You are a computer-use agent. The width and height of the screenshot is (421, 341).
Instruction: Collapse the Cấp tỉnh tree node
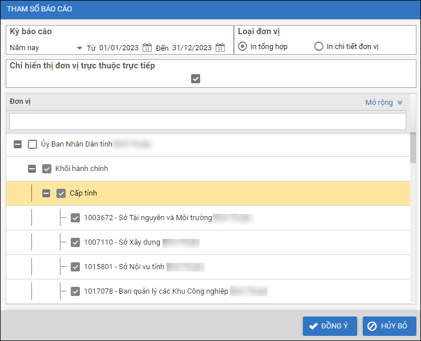point(46,193)
